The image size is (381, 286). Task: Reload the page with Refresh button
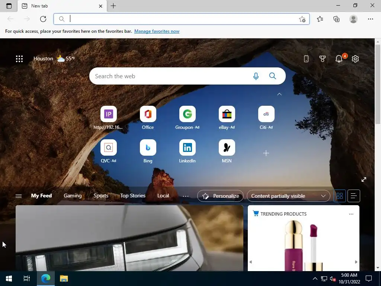coord(43,19)
